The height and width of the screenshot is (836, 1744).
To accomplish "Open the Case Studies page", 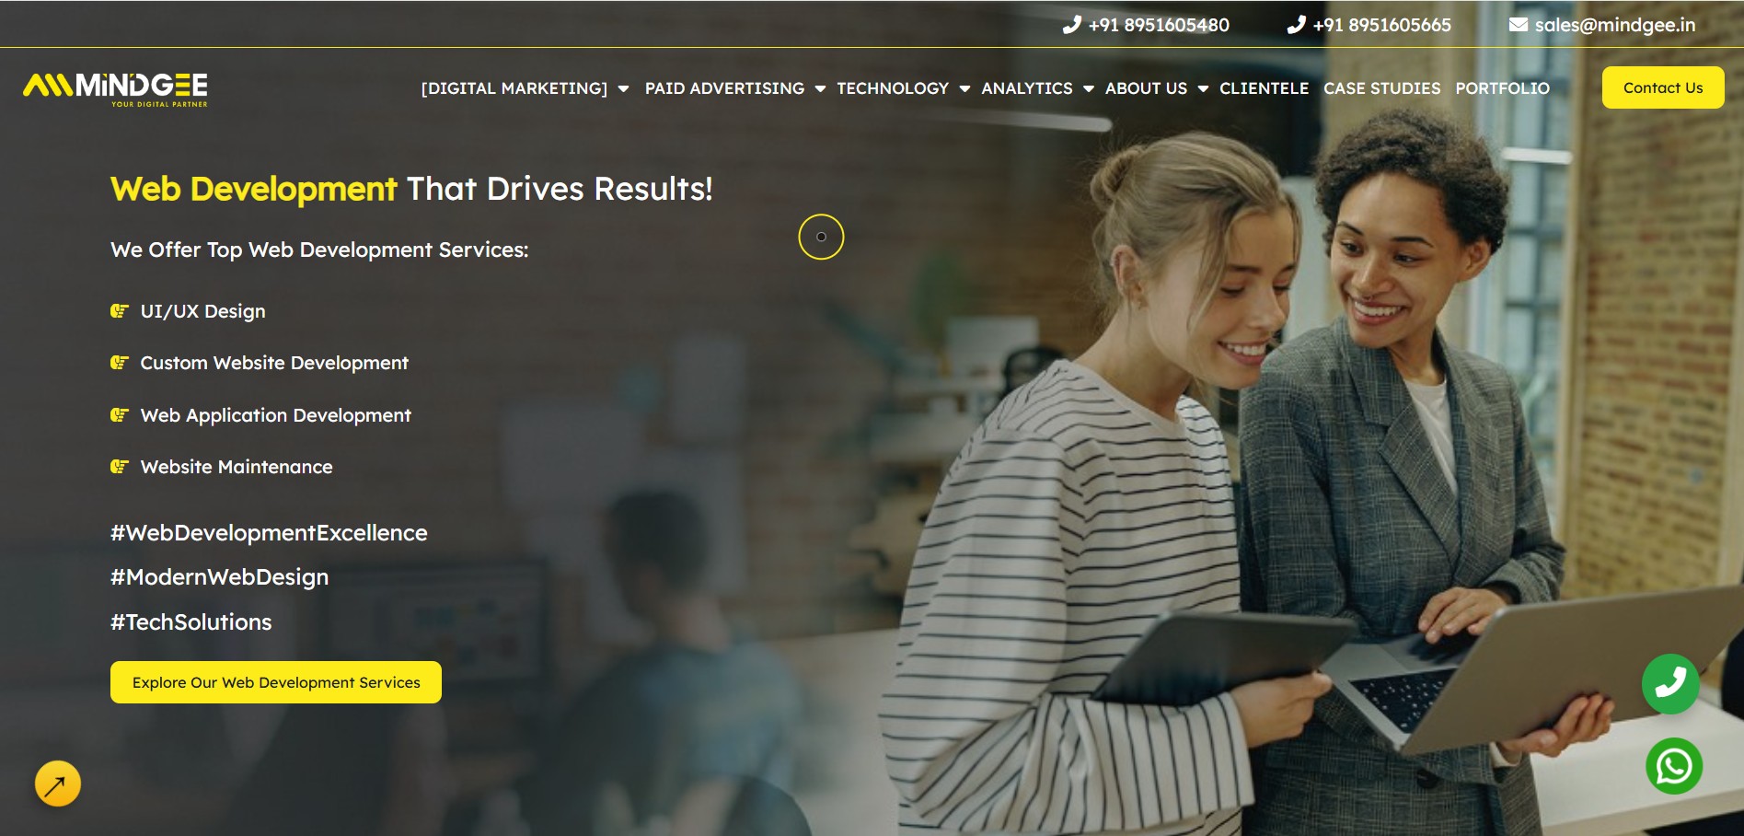I will coord(1381,88).
